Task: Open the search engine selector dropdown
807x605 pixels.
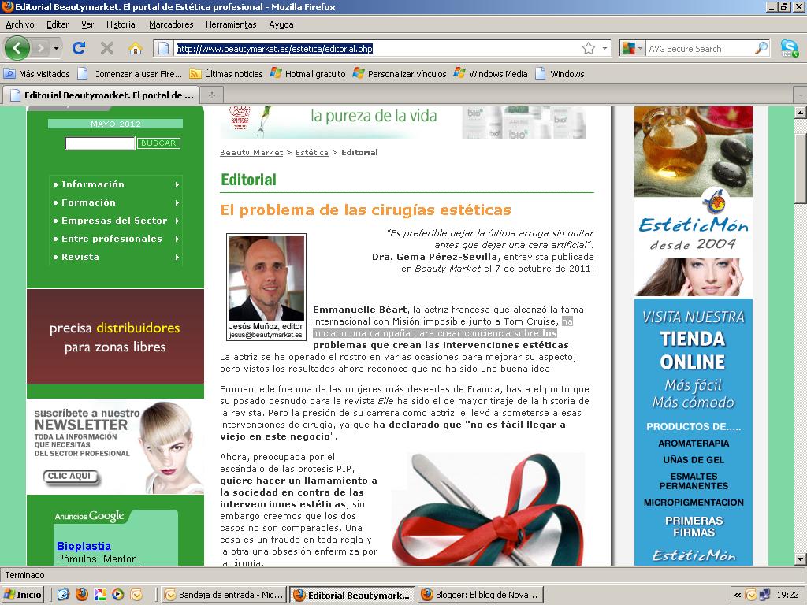Action: tap(633, 48)
